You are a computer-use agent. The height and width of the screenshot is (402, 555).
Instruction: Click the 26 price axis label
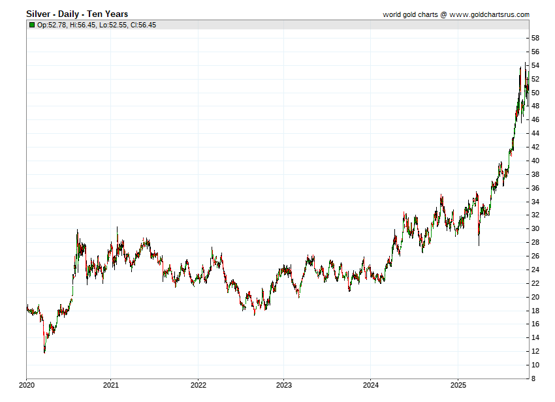pos(535,256)
